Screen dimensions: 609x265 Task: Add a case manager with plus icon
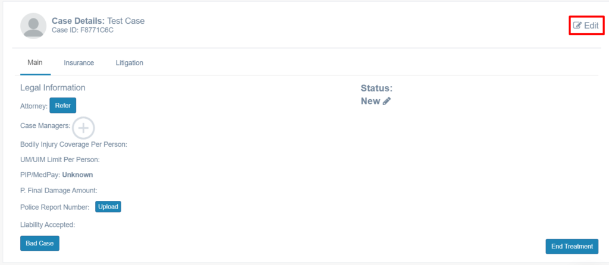pos(83,128)
